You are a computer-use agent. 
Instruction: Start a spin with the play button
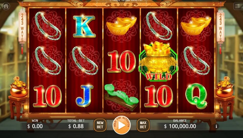point(122,125)
